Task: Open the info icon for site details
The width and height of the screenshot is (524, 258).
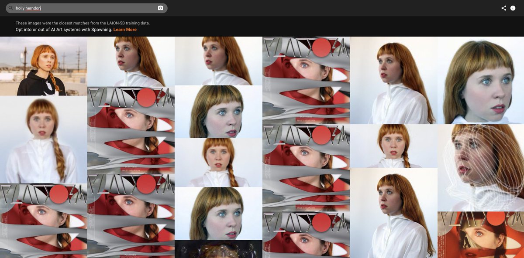Action: click(x=514, y=7)
